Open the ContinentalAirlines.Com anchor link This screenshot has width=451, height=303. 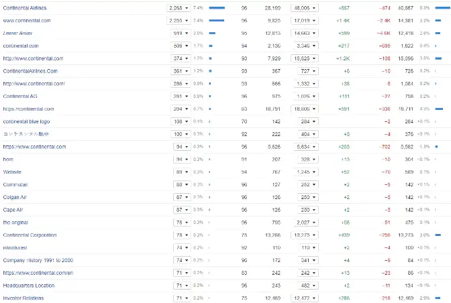point(30,71)
